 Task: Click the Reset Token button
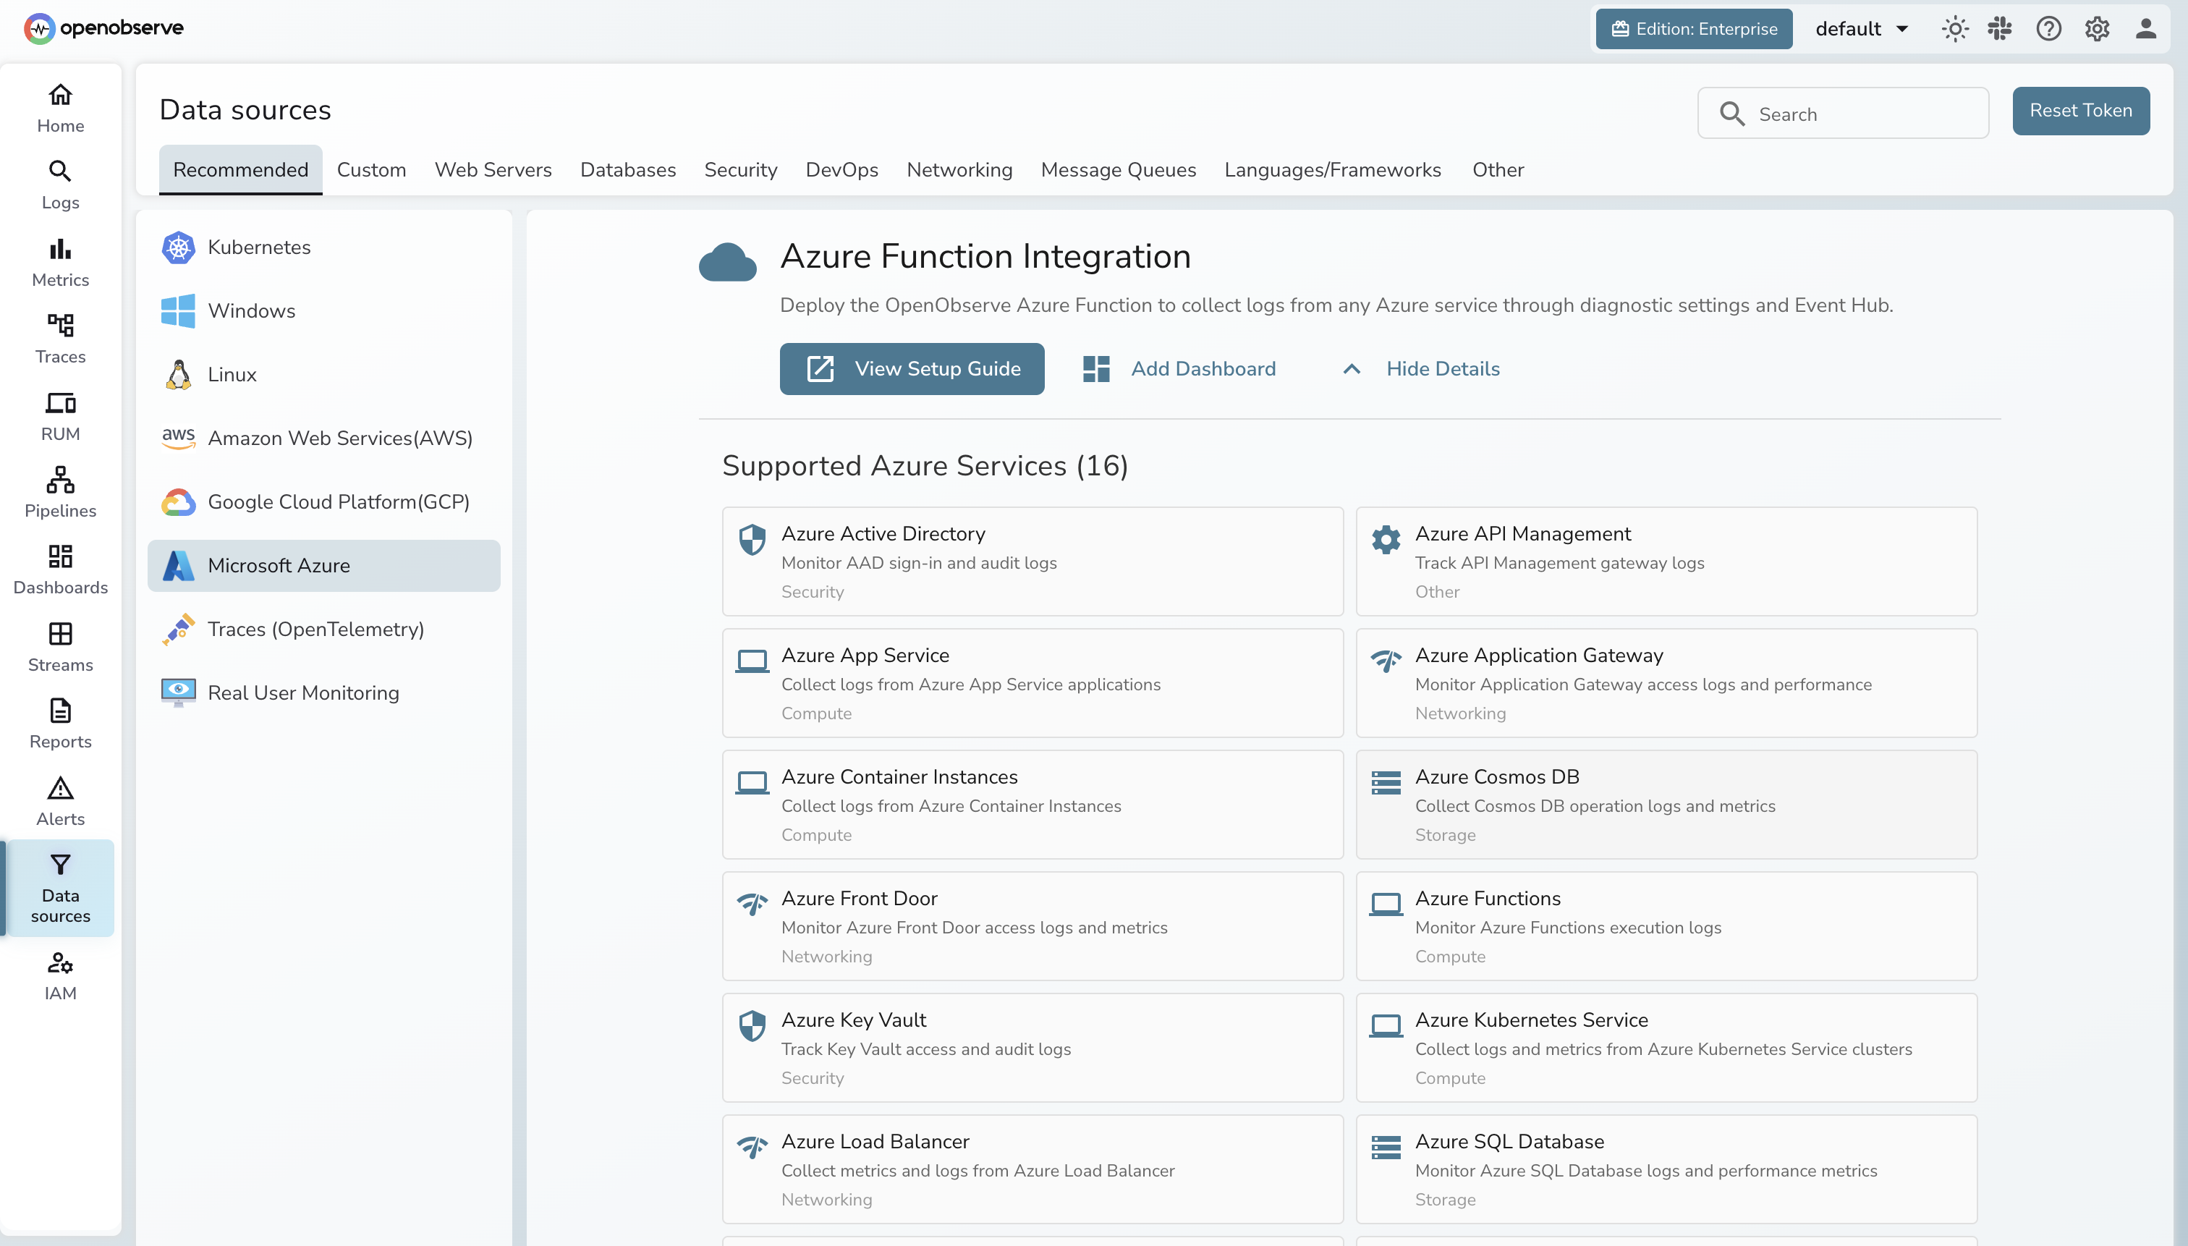[2080, 111]
